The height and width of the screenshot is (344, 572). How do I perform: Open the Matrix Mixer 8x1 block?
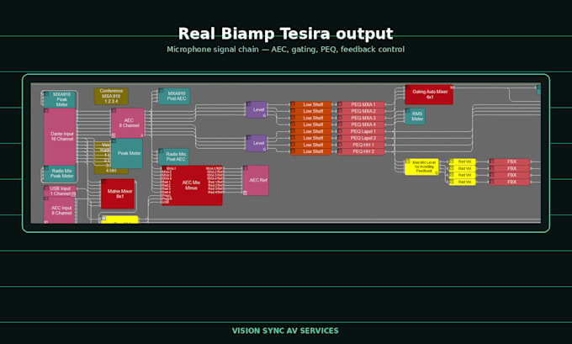coord(118,193)
